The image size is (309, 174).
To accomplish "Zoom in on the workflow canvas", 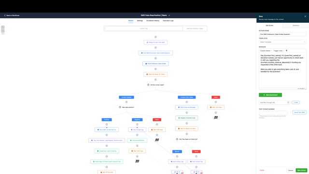I will point(3,27).
